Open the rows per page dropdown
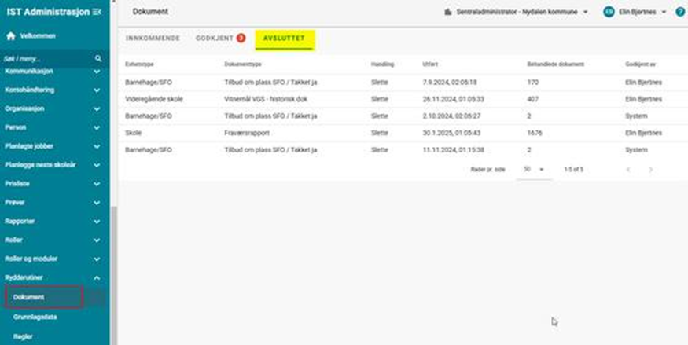The height and width of the screenshot is (345, 688). (x=534, y=169)
